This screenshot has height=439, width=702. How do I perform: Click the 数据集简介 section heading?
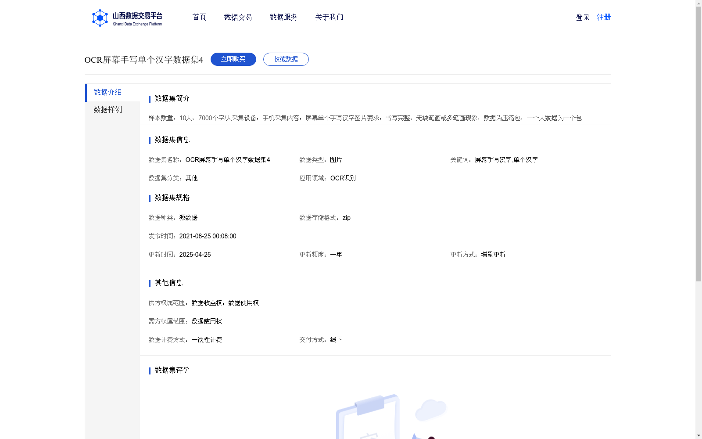[172, 98]
